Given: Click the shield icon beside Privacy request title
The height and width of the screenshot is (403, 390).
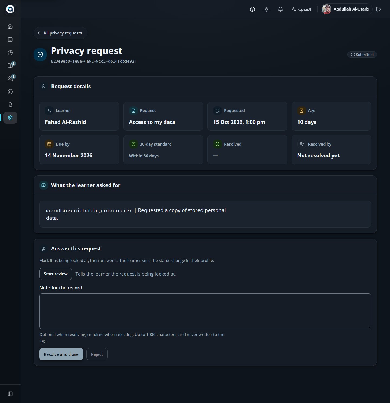Looking at the screenshot, I should tap(40, 55).
